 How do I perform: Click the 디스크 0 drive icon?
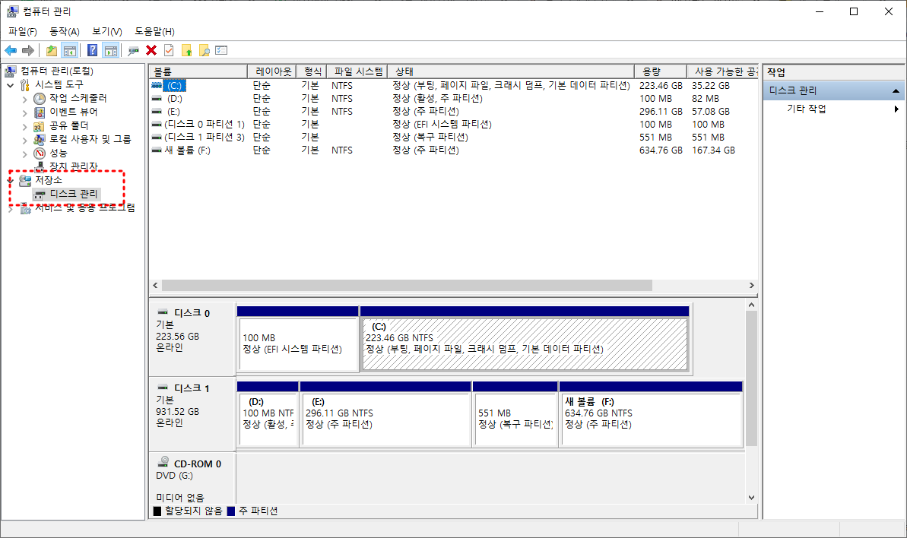tap(163, 312)
